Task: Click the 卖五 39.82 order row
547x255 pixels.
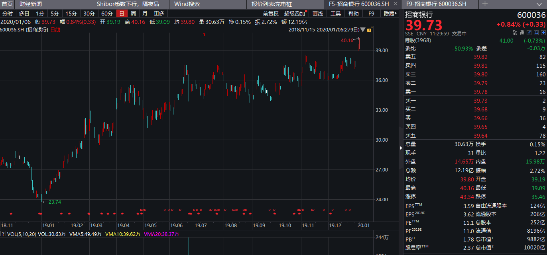Action: click(x=474, y=57)
